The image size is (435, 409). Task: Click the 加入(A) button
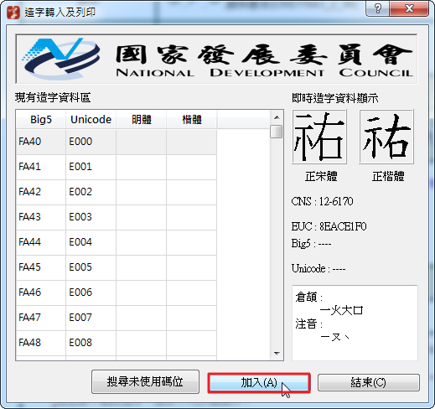[259, 383]
